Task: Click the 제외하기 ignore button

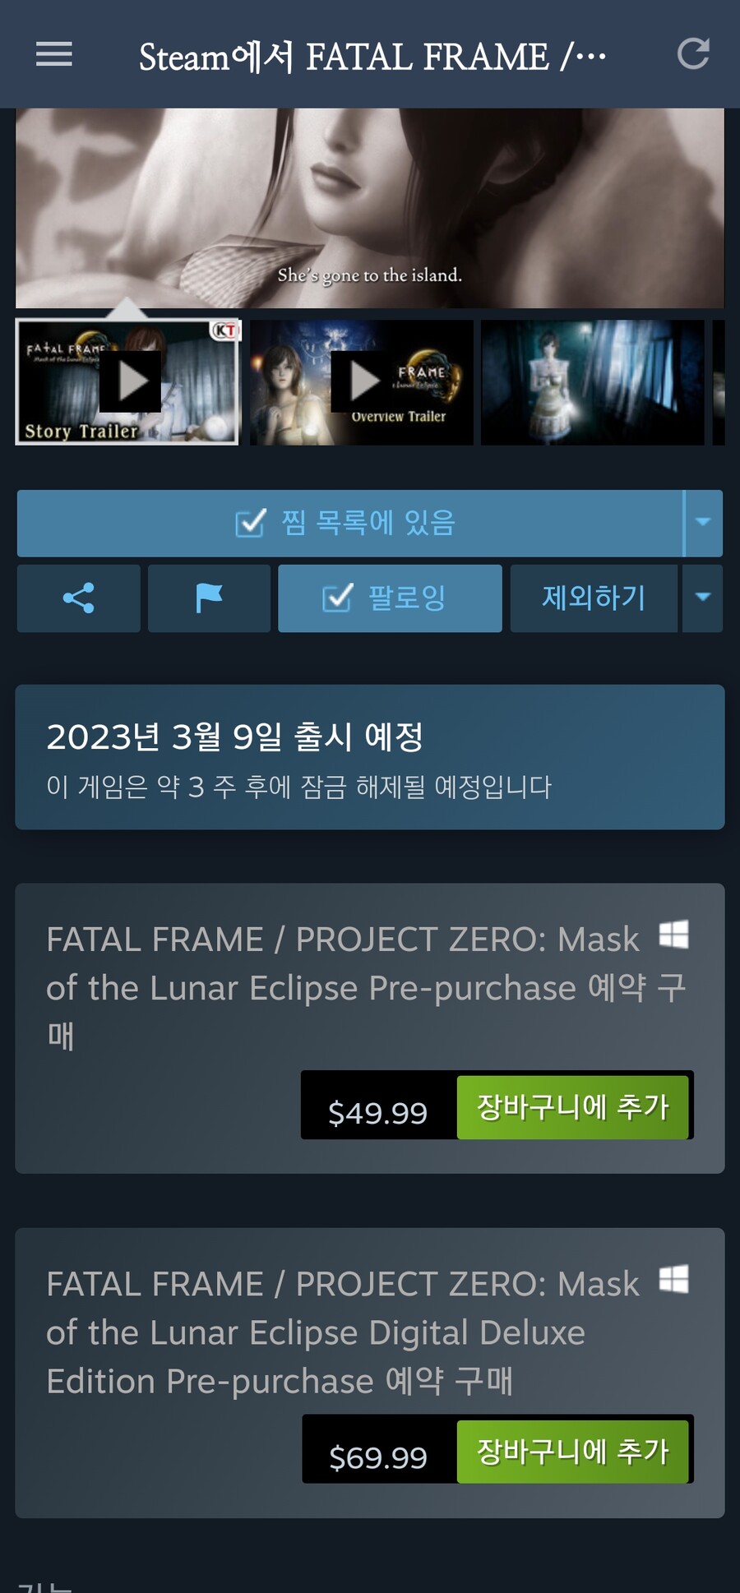Action: point(594,598)
